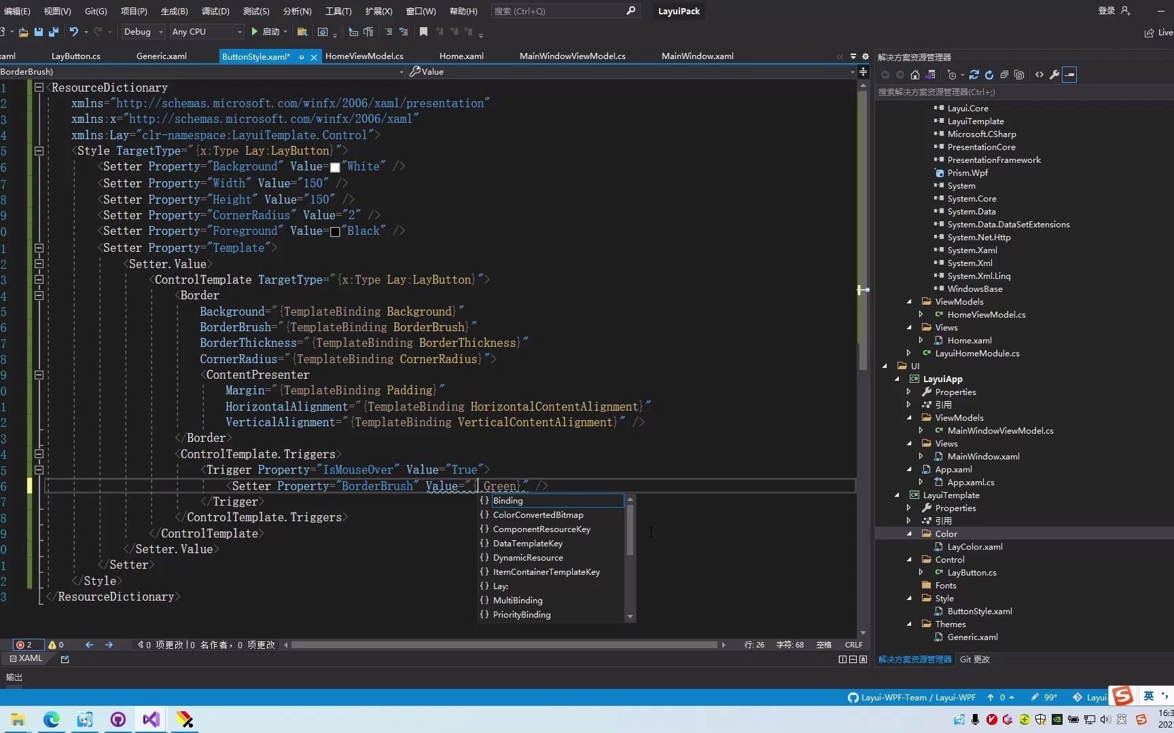The image size is (1174, 733).
Task: Click the Find in Files folder icon
Action: point(302,32)
